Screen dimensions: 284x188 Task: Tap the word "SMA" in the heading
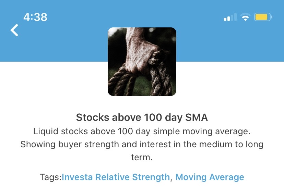[197, 117]
